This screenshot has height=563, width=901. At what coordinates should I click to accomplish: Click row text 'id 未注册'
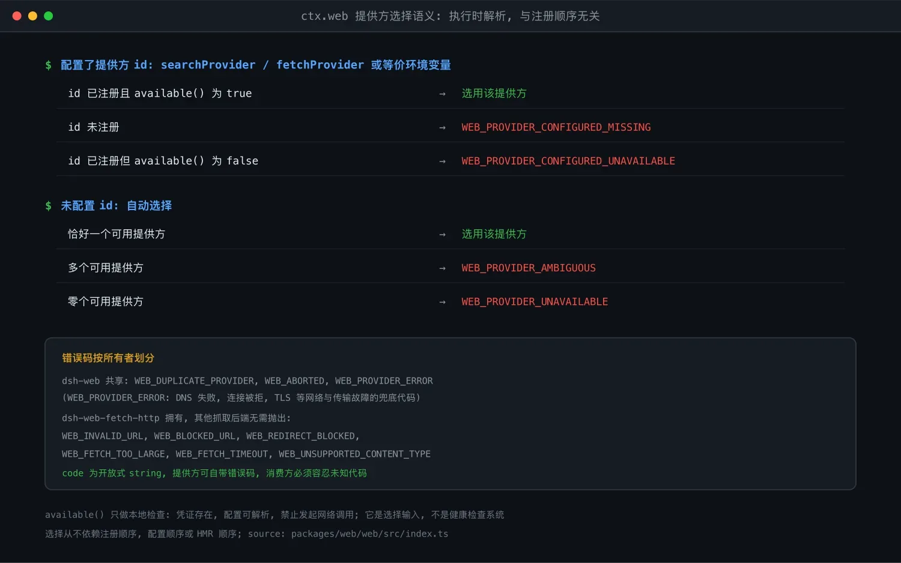click(x=94, y=127)
